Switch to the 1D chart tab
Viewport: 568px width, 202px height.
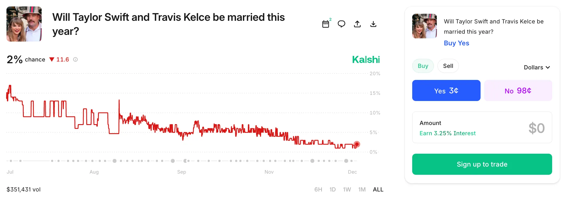click(x=332, y=189)
